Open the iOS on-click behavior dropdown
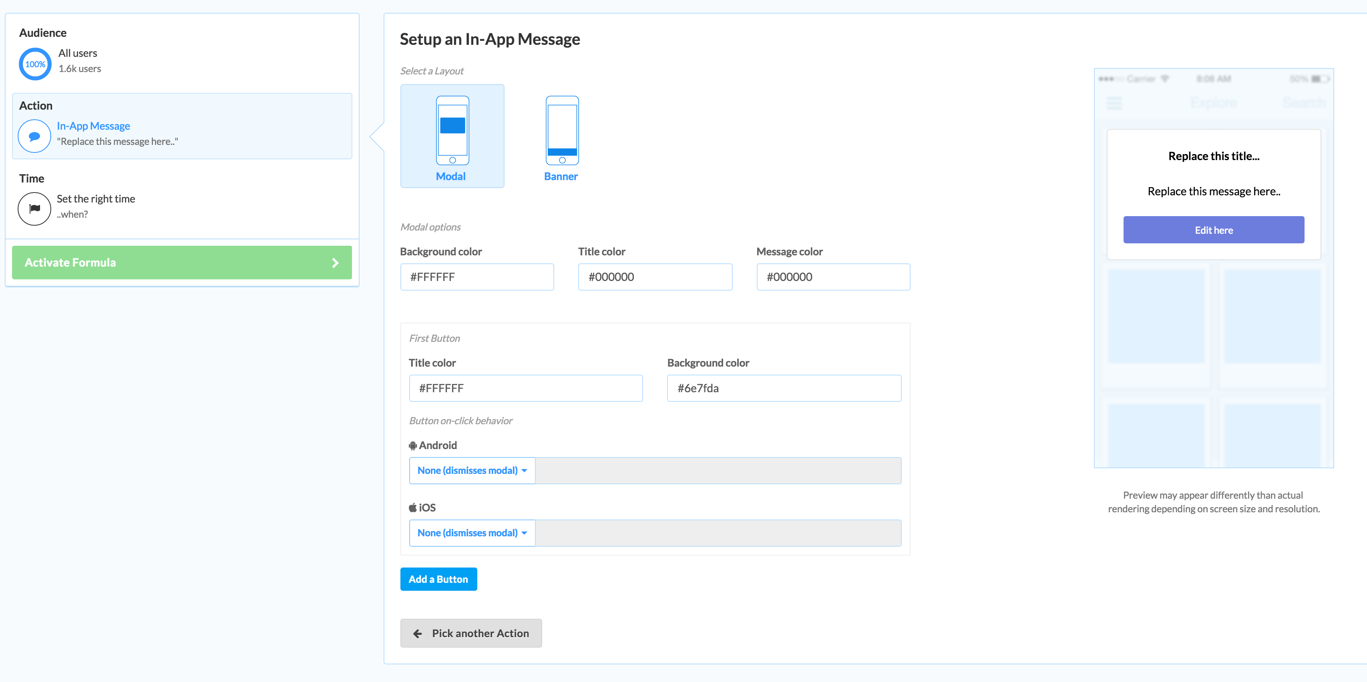The height and width of the screenshot is (682, 1367). (472, 533)
